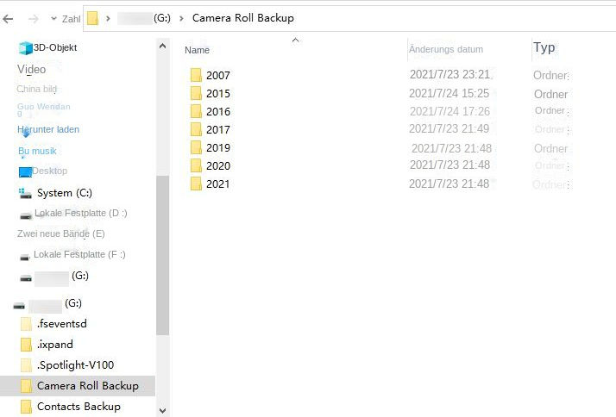Go back with the left arrow button
The width and height of the screenshot is (616, 417).
[8, 18]
